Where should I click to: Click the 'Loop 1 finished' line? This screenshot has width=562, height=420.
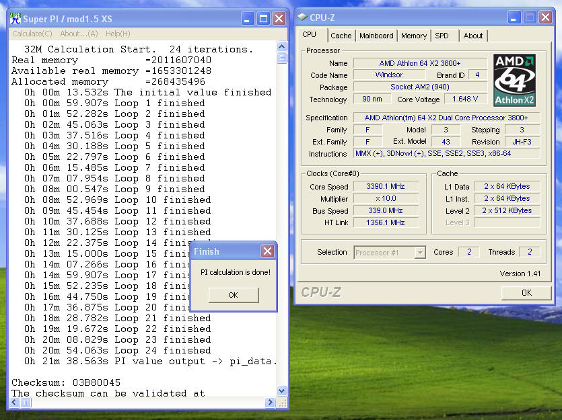coord(114,103)
